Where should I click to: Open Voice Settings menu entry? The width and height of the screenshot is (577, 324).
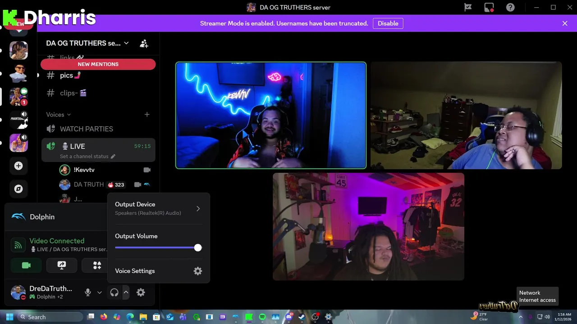click(x=158, y=271)
